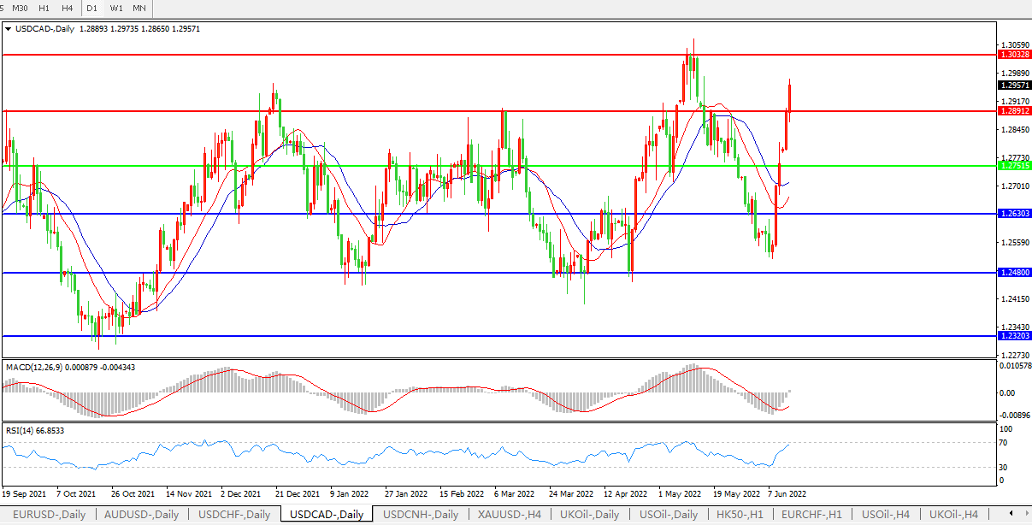This screenshot has height=525, width=1032.
Task: Go to the USOil-,Daily tab
Action: [669, 515]
